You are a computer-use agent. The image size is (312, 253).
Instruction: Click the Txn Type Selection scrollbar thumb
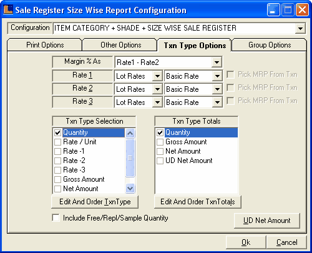pos(130,158)
